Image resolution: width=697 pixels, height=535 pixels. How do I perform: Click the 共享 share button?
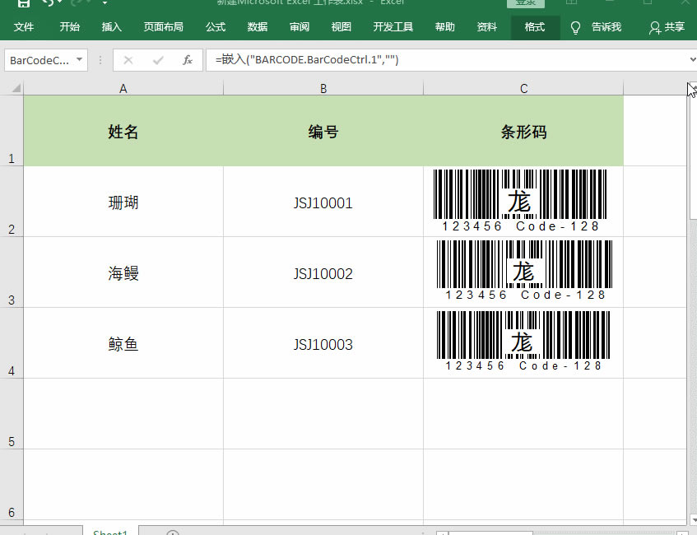(667, 26)
